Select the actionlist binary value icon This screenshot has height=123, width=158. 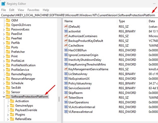(x=66, y=31)
